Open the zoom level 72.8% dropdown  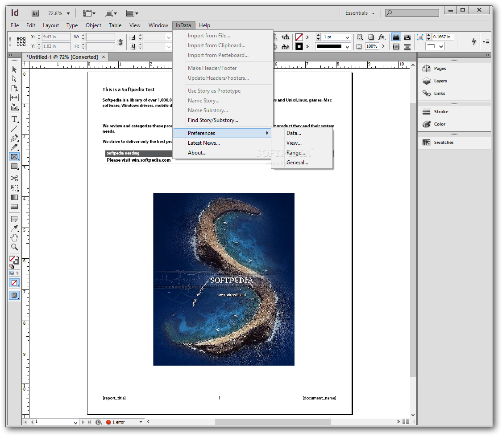coord(68,13)
